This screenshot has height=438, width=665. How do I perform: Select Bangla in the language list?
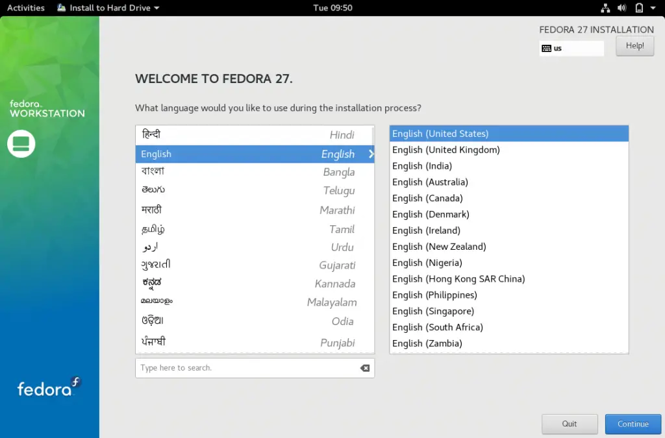[x=255, y=171]
